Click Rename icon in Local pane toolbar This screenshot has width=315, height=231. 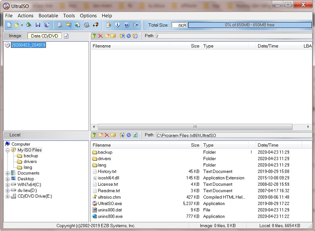[x=113, y=135]
